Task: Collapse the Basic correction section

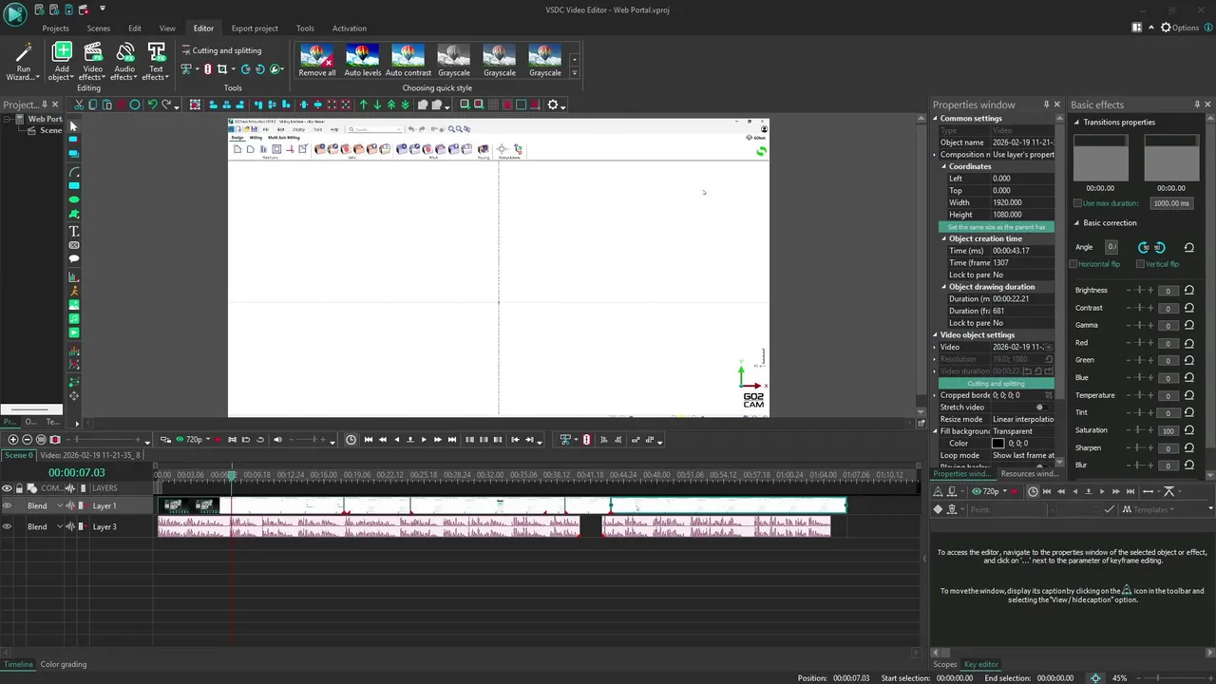Action: 1076,222
